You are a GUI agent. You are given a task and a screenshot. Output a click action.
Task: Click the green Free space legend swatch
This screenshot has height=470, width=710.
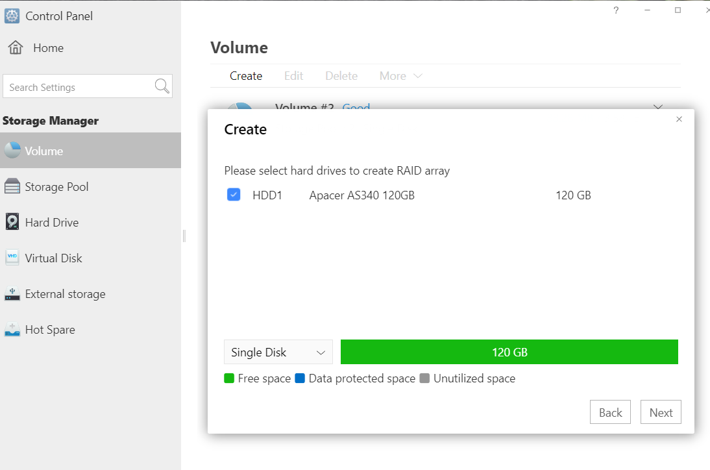click(x=229, y=378)
